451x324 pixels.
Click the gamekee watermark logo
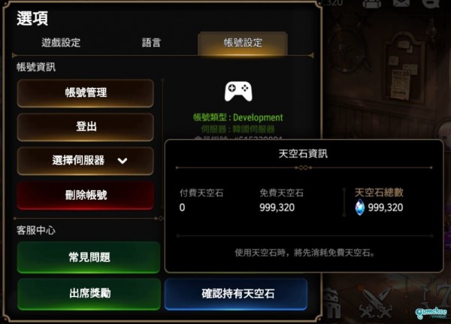click(431, 313)
